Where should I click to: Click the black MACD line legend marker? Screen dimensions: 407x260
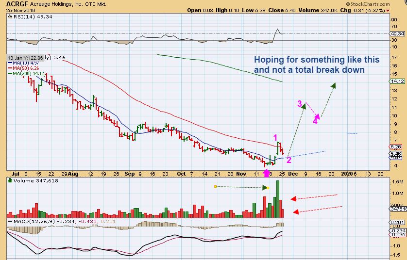tap(10, 221)
